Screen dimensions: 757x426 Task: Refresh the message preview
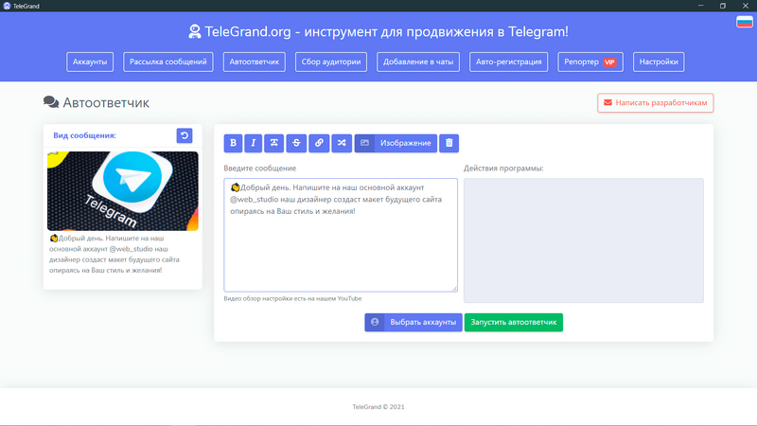[x=185, y=135]
